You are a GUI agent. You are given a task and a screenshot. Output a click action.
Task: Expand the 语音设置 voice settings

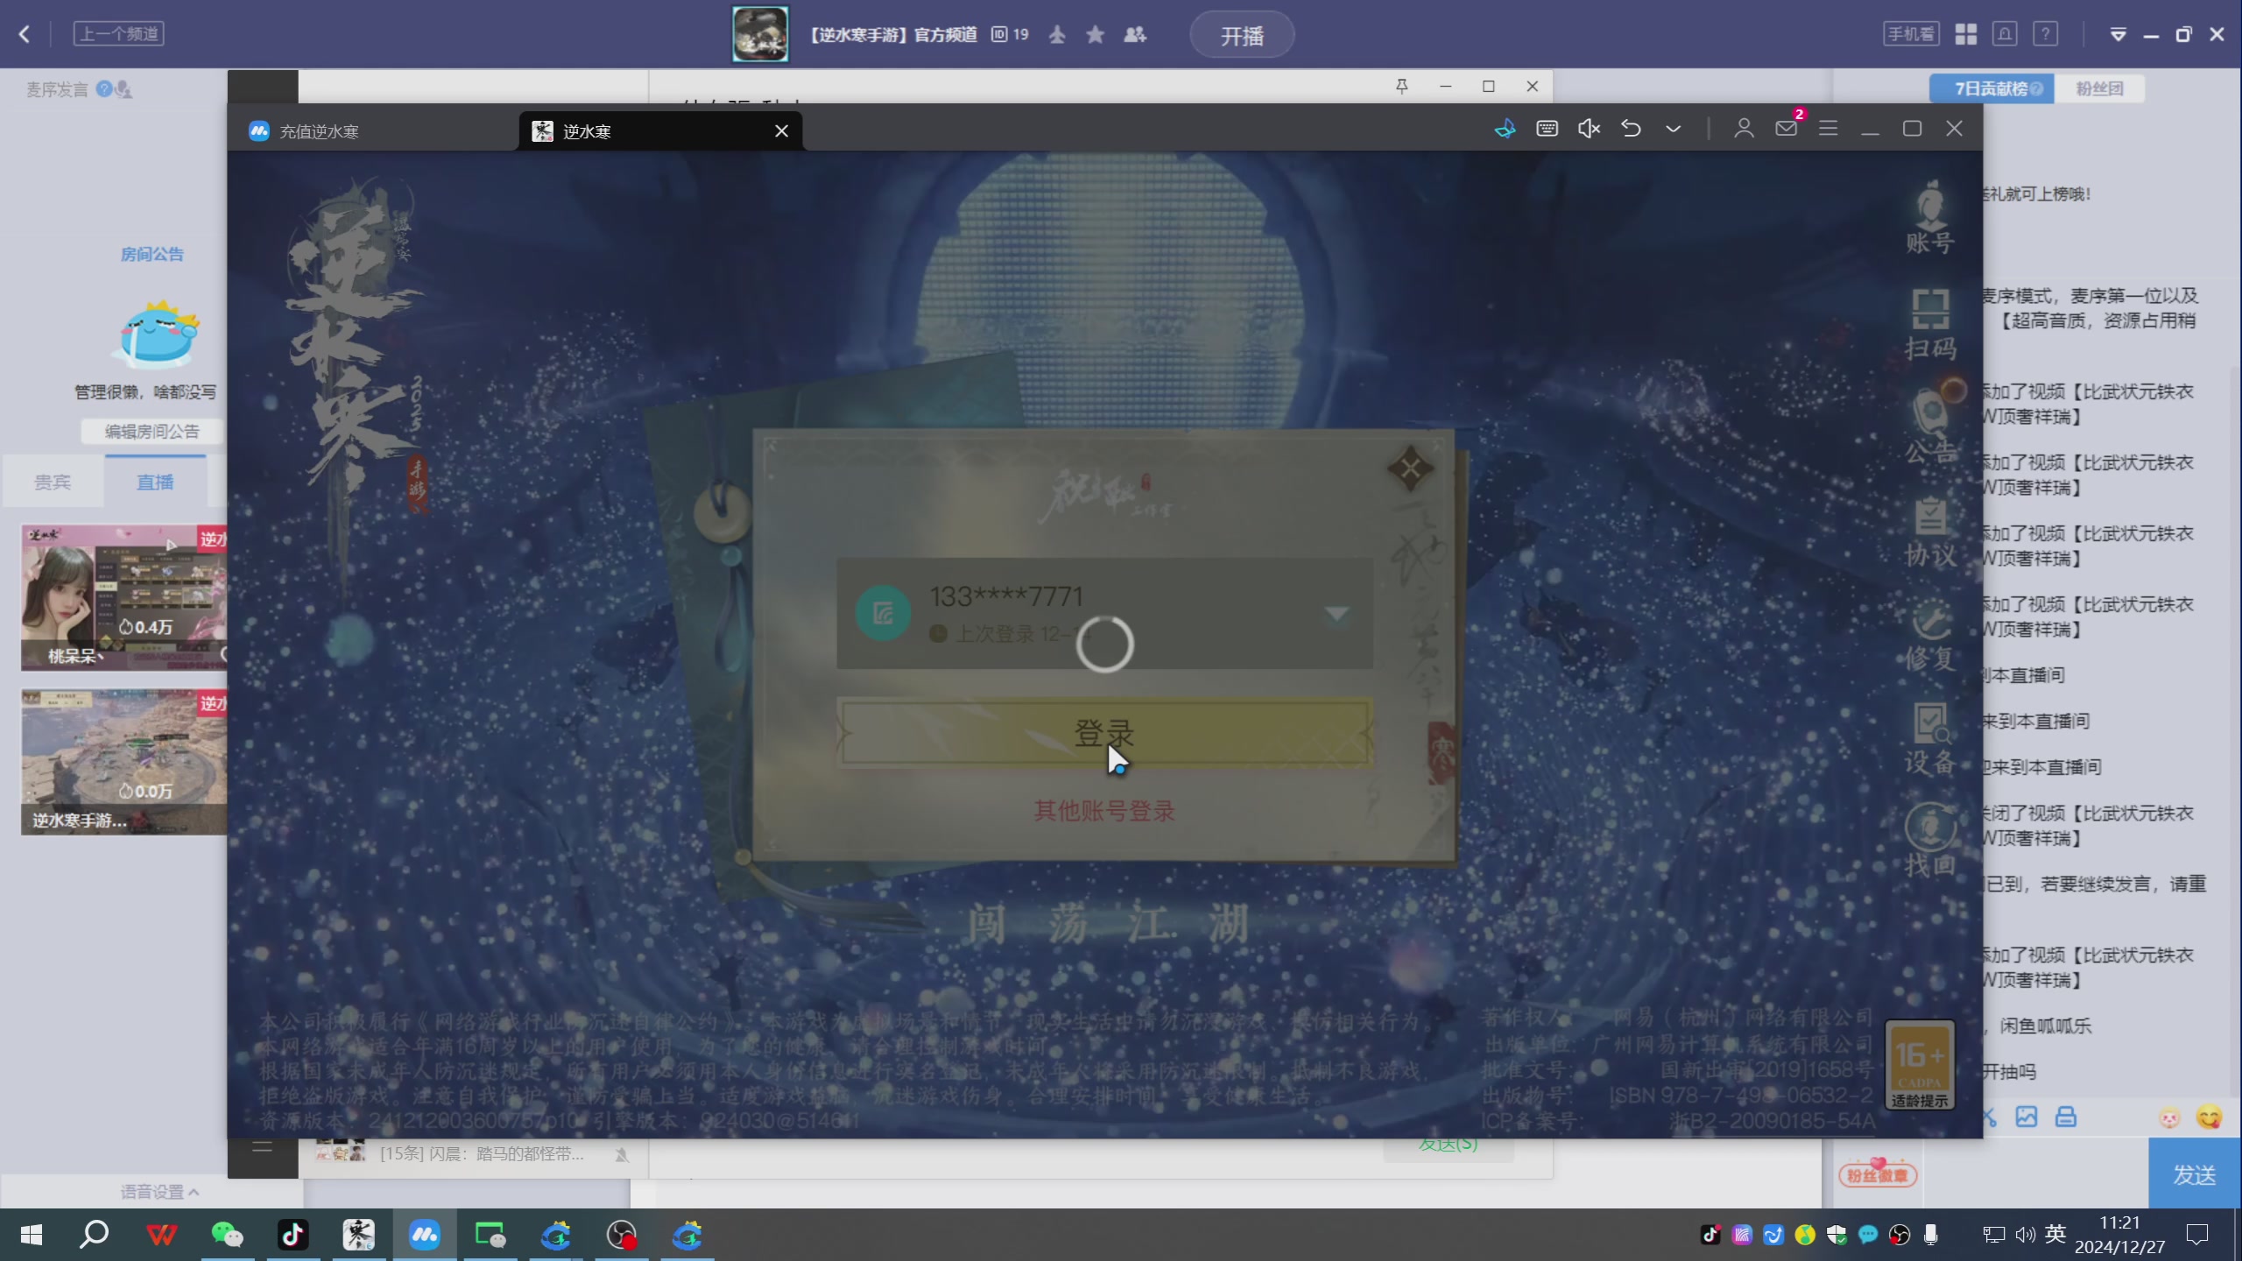click(159, 1192)
